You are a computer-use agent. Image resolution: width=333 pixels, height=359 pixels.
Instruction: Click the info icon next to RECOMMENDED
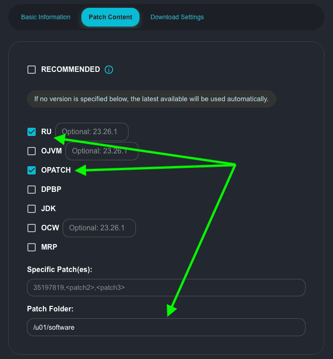pyautogui.click(x=109, y=70)
